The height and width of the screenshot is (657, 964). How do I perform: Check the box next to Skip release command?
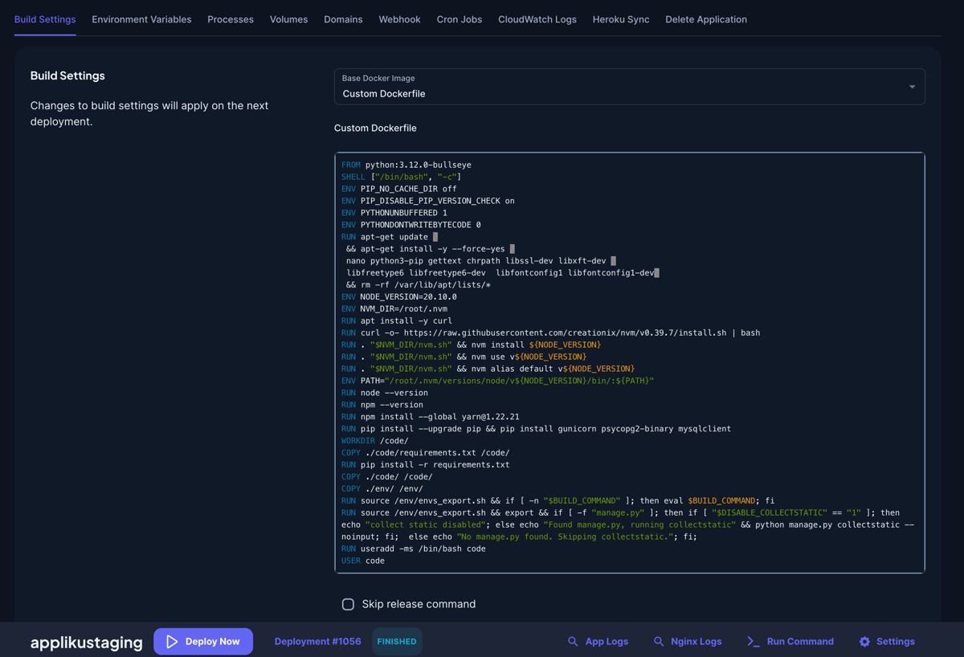(x=348, y=604)
